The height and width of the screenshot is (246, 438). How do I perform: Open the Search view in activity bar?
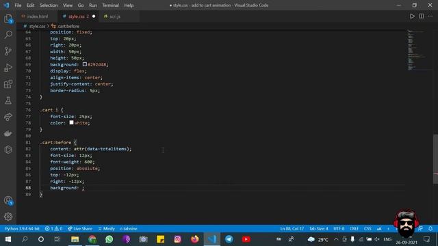tap(8, 35)
